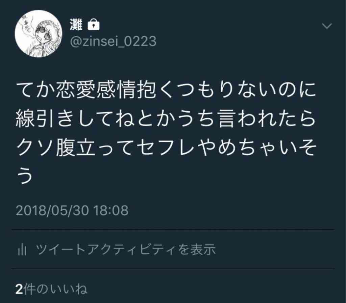Open the @zinsei_0223 handle link
The height and width of the screenshot is (303, 346).
113,41
